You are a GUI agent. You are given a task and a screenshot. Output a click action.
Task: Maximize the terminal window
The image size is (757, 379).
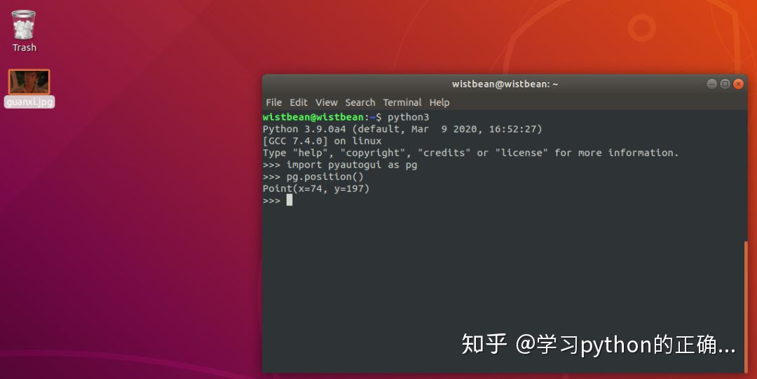[x=725, y=84]
